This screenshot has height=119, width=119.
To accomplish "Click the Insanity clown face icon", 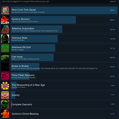I will (5, 95).
